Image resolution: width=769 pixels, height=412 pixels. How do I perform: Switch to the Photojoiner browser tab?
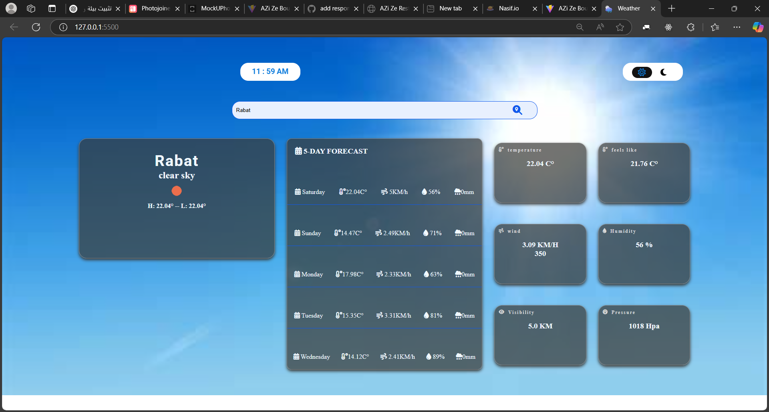click(155, 8)
